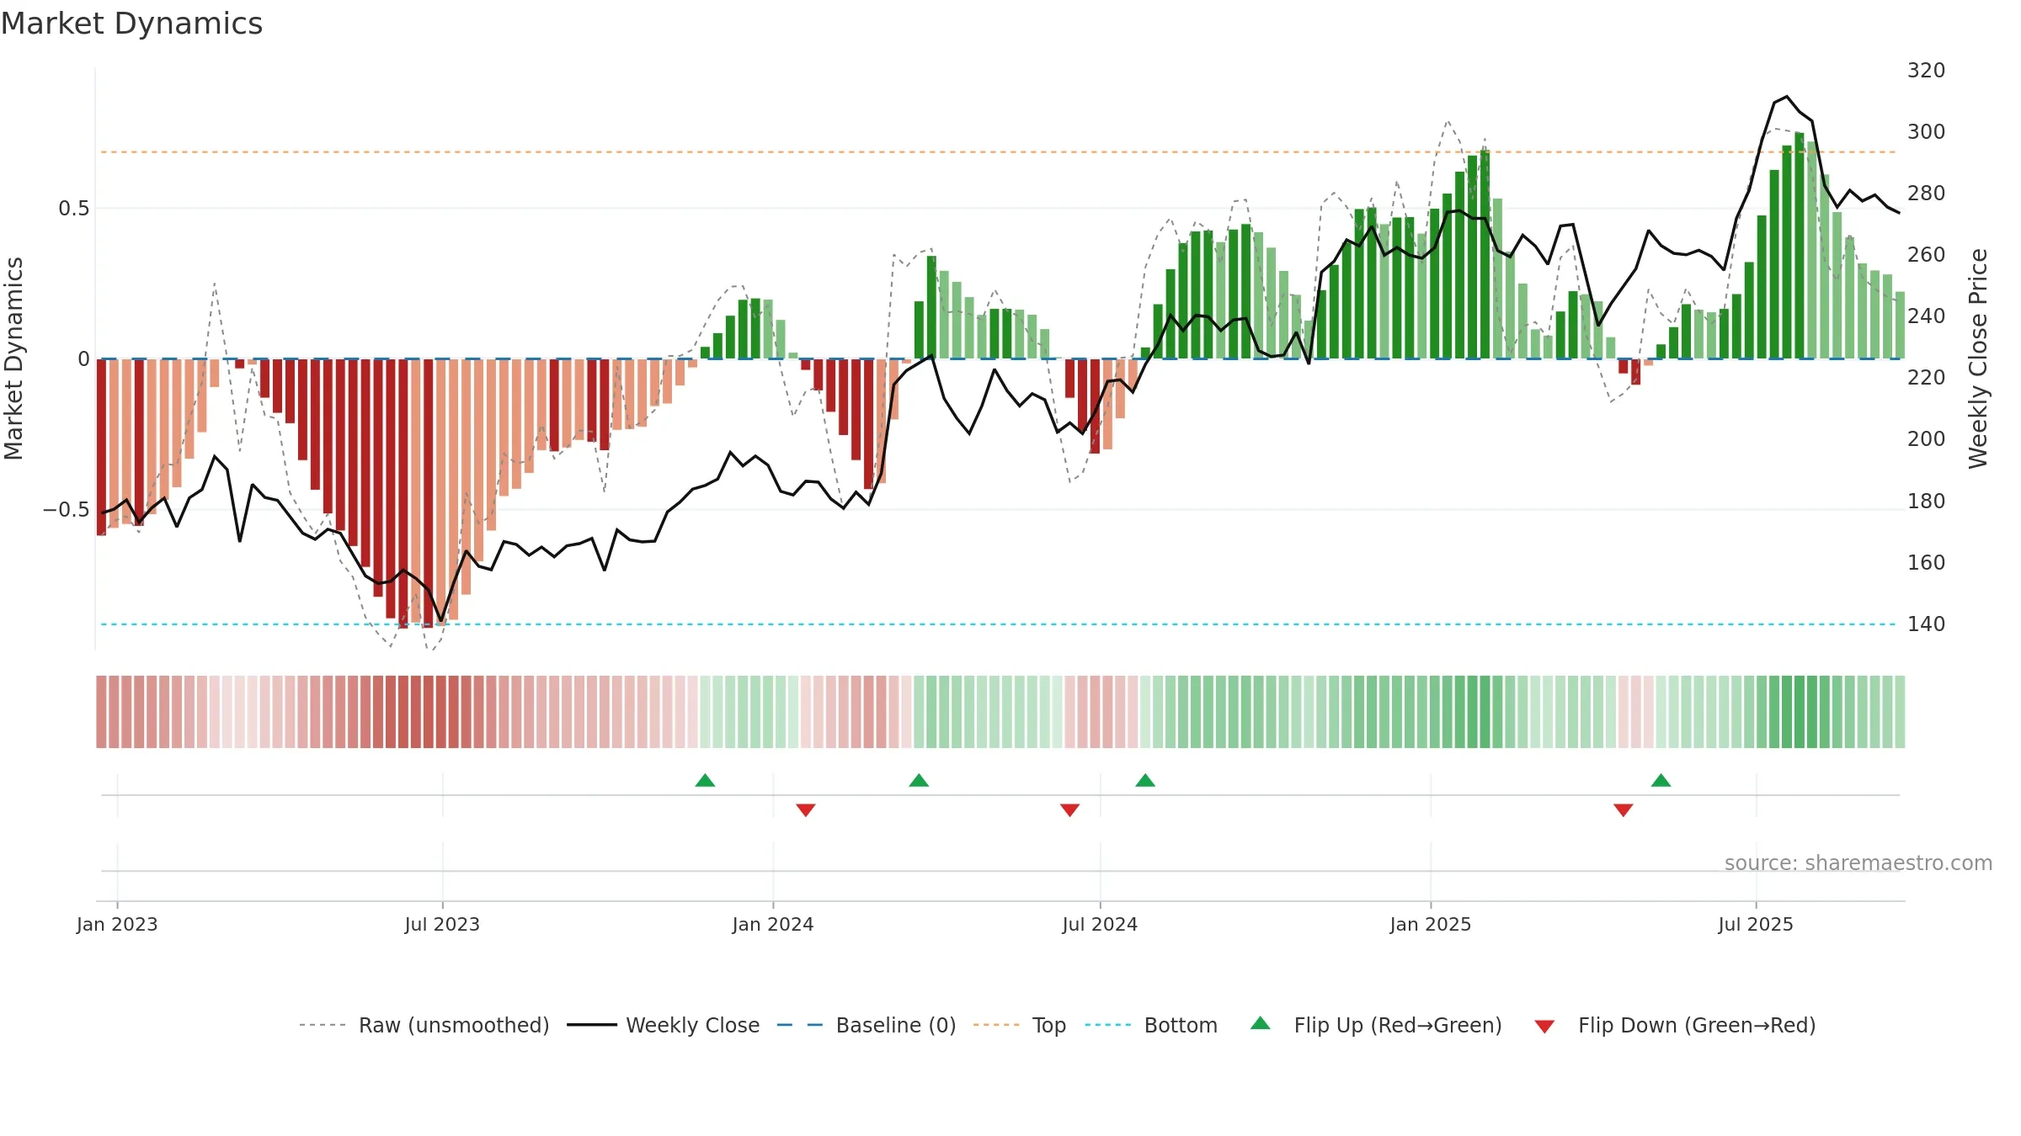
Task: Click the Jul 2023 x-axis label
Action: tap(442, 924)
